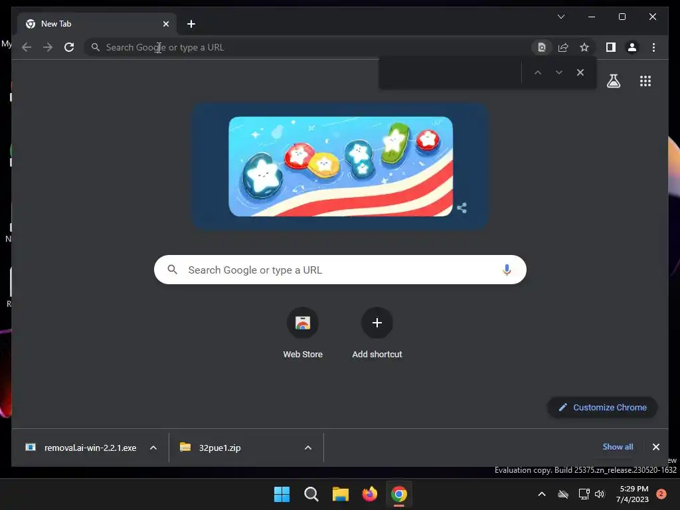Open the Search Labs flask icon

click(x=613, y=81)
